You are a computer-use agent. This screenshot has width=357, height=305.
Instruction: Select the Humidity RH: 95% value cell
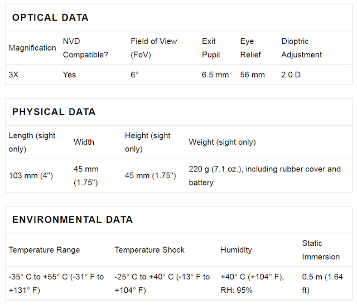point(252,283)
